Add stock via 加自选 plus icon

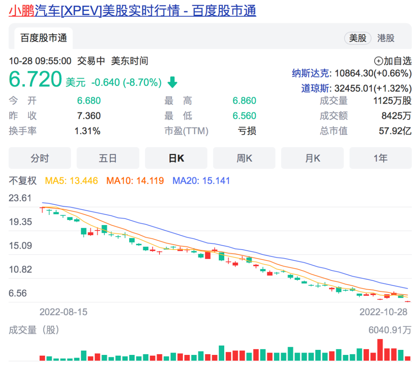point(378,61)
